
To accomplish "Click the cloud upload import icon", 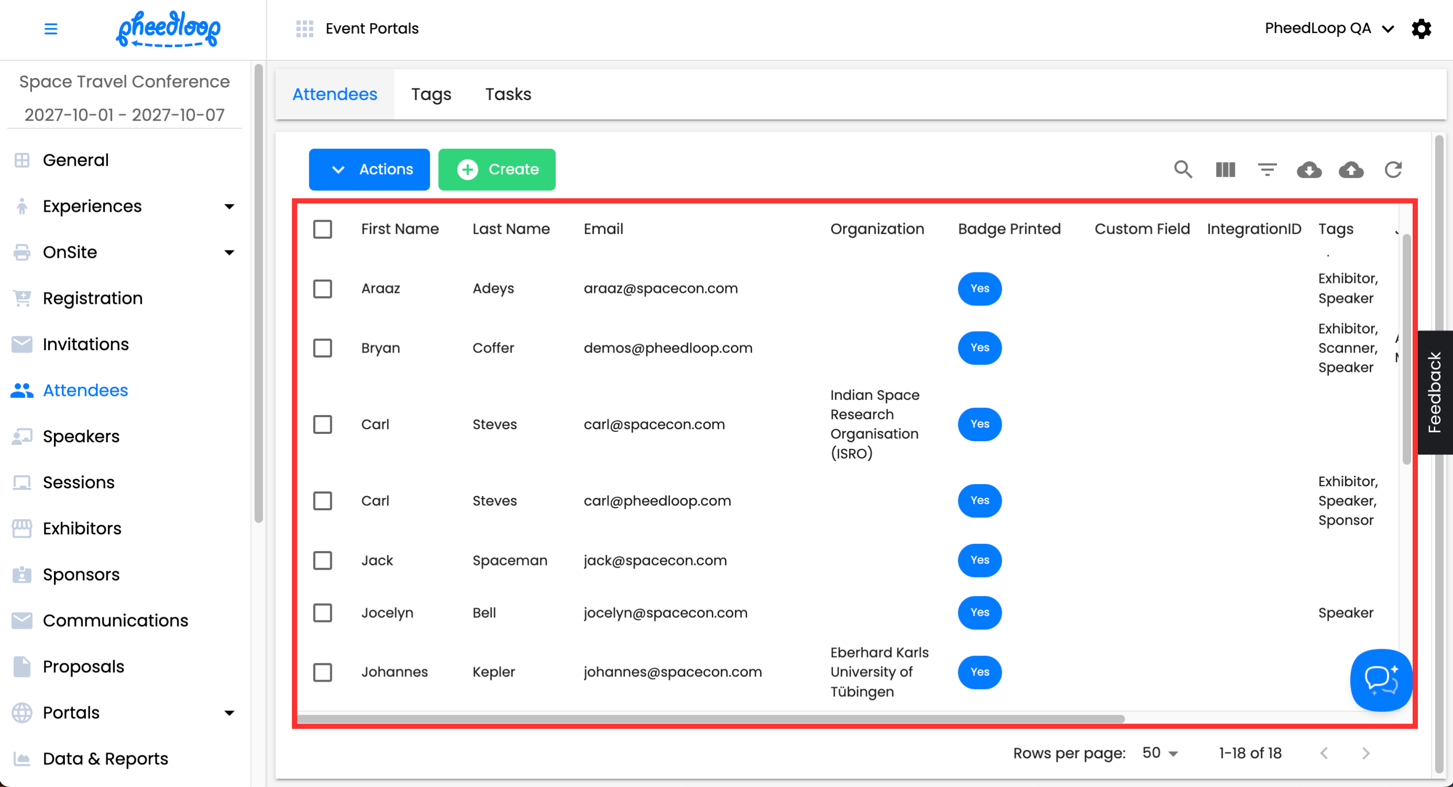I will click(1351, 169).
